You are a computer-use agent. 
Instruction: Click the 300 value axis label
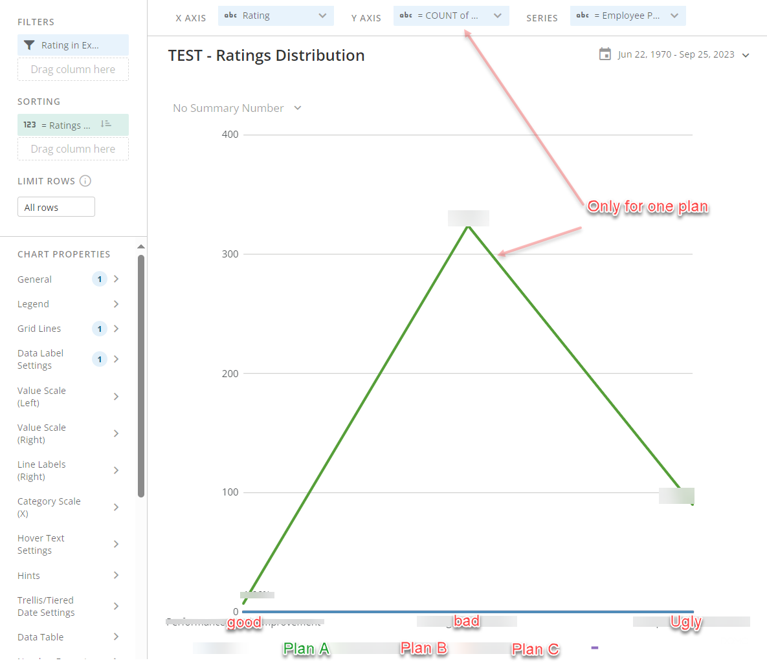(230, 254)
